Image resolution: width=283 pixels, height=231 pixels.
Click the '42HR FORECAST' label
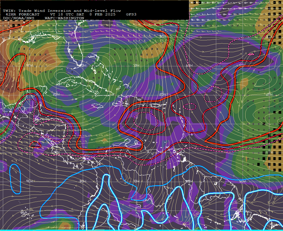click(x=23, y=14)
